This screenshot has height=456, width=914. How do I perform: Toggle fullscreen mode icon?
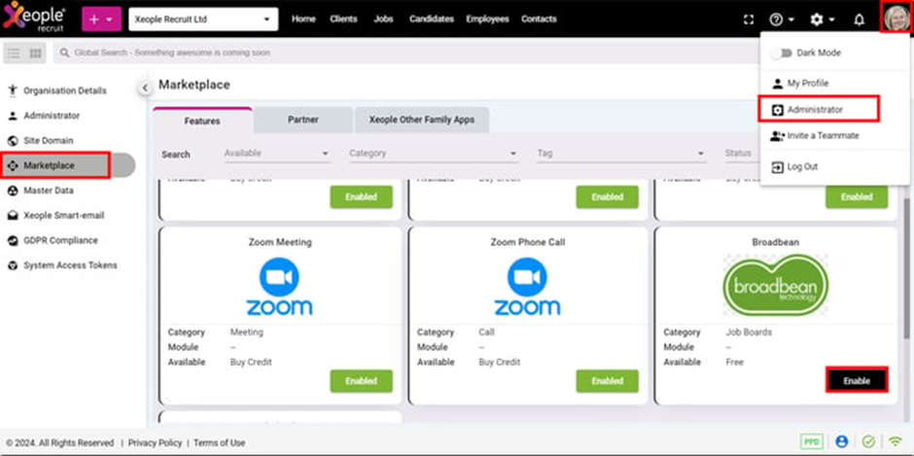coord(749,19)
